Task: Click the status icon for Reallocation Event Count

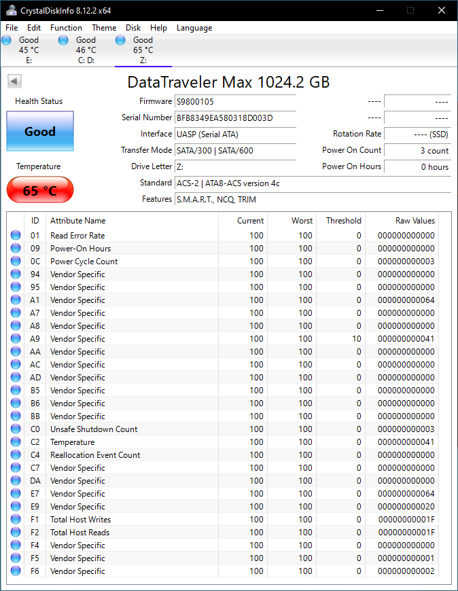Action: click(x=16, y=454)
